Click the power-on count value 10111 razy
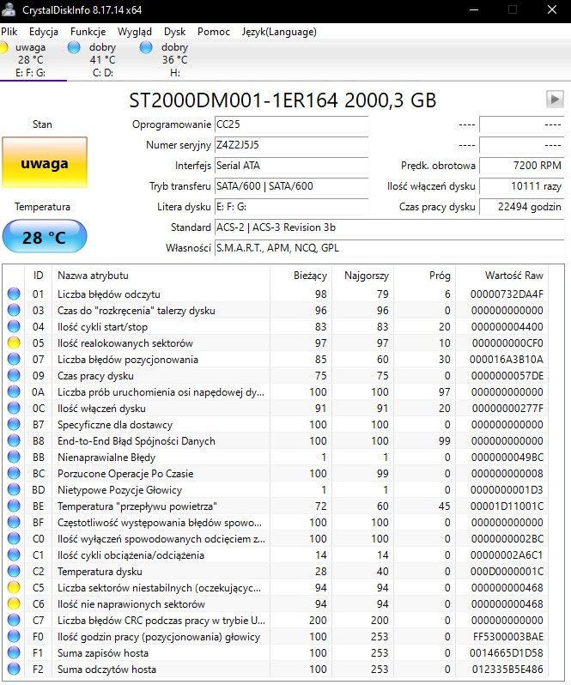The image size is (571, 685). pyautogui.click(x=522, y=186)
